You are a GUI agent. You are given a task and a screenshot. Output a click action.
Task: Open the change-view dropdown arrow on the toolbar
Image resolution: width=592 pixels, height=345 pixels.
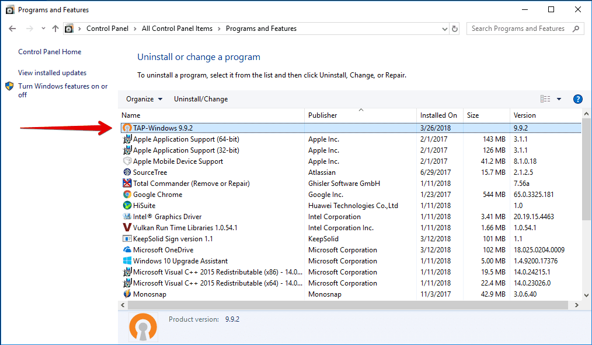pyautogui.click(x=559, y=98)
